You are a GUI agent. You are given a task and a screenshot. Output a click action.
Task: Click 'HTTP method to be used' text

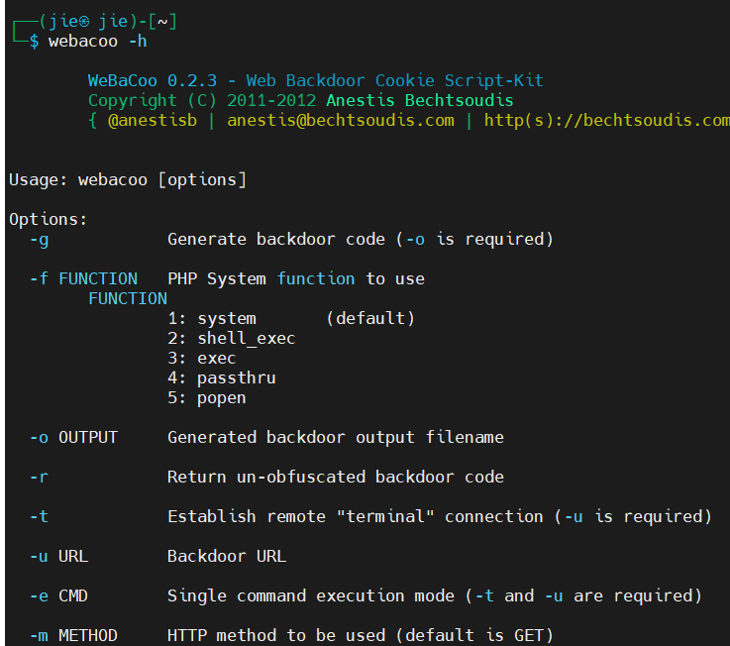pyautogui.click(x=276, y=635)
